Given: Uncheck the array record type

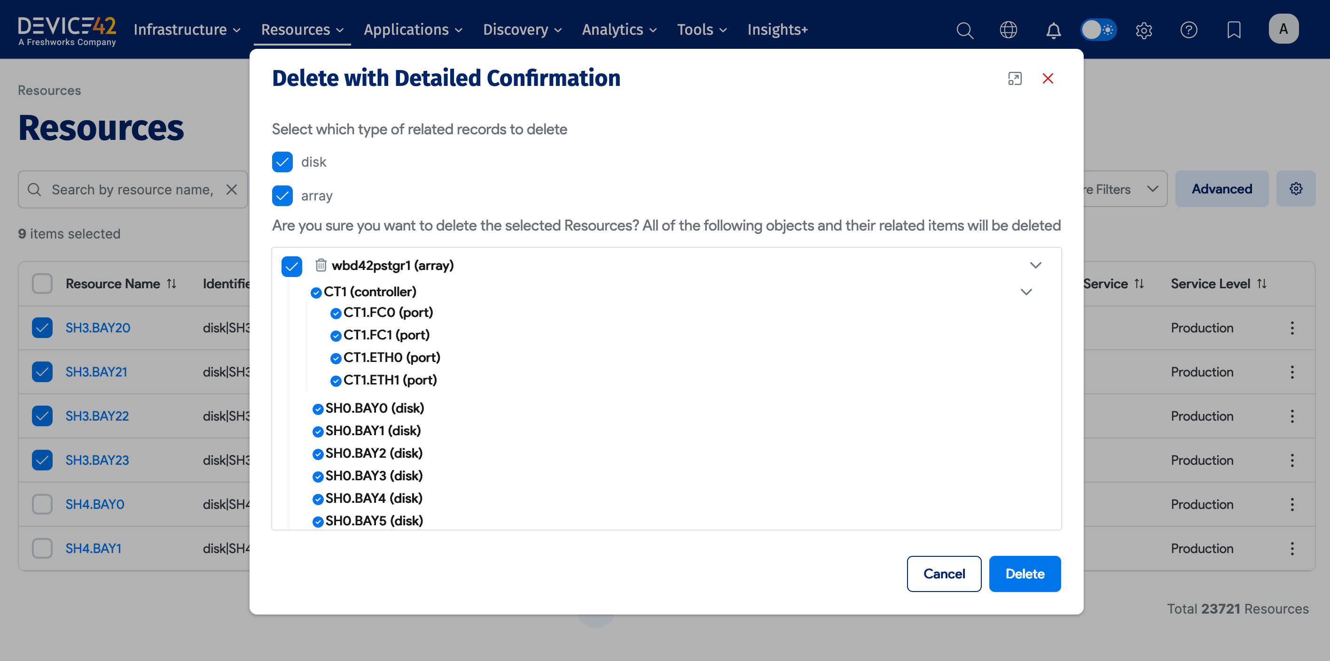Looking at the screenshot, I should click(x=282, y=196).
